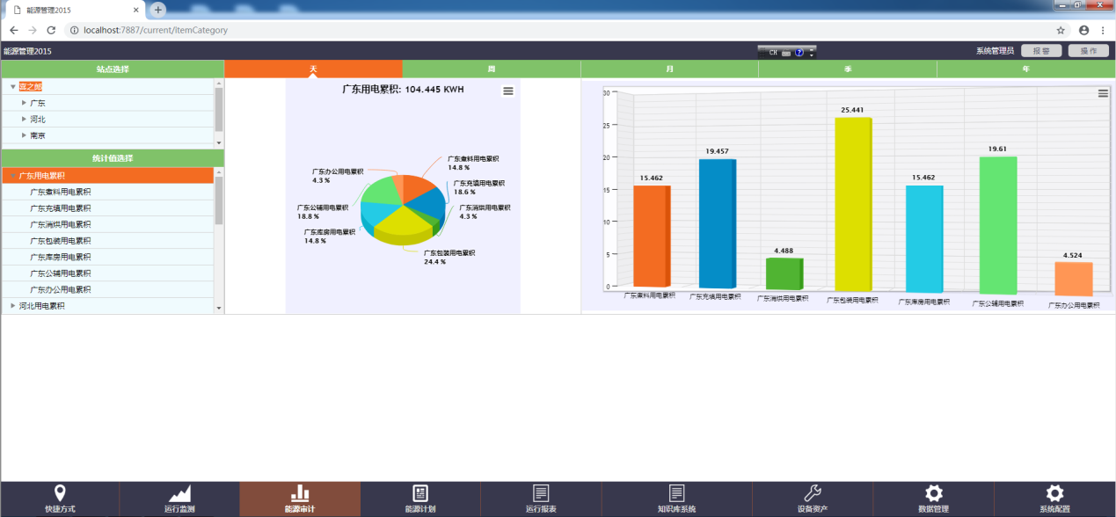
Task: Switch to the 周 period tab
Action: pyautogui.click(x=492, y=69)
